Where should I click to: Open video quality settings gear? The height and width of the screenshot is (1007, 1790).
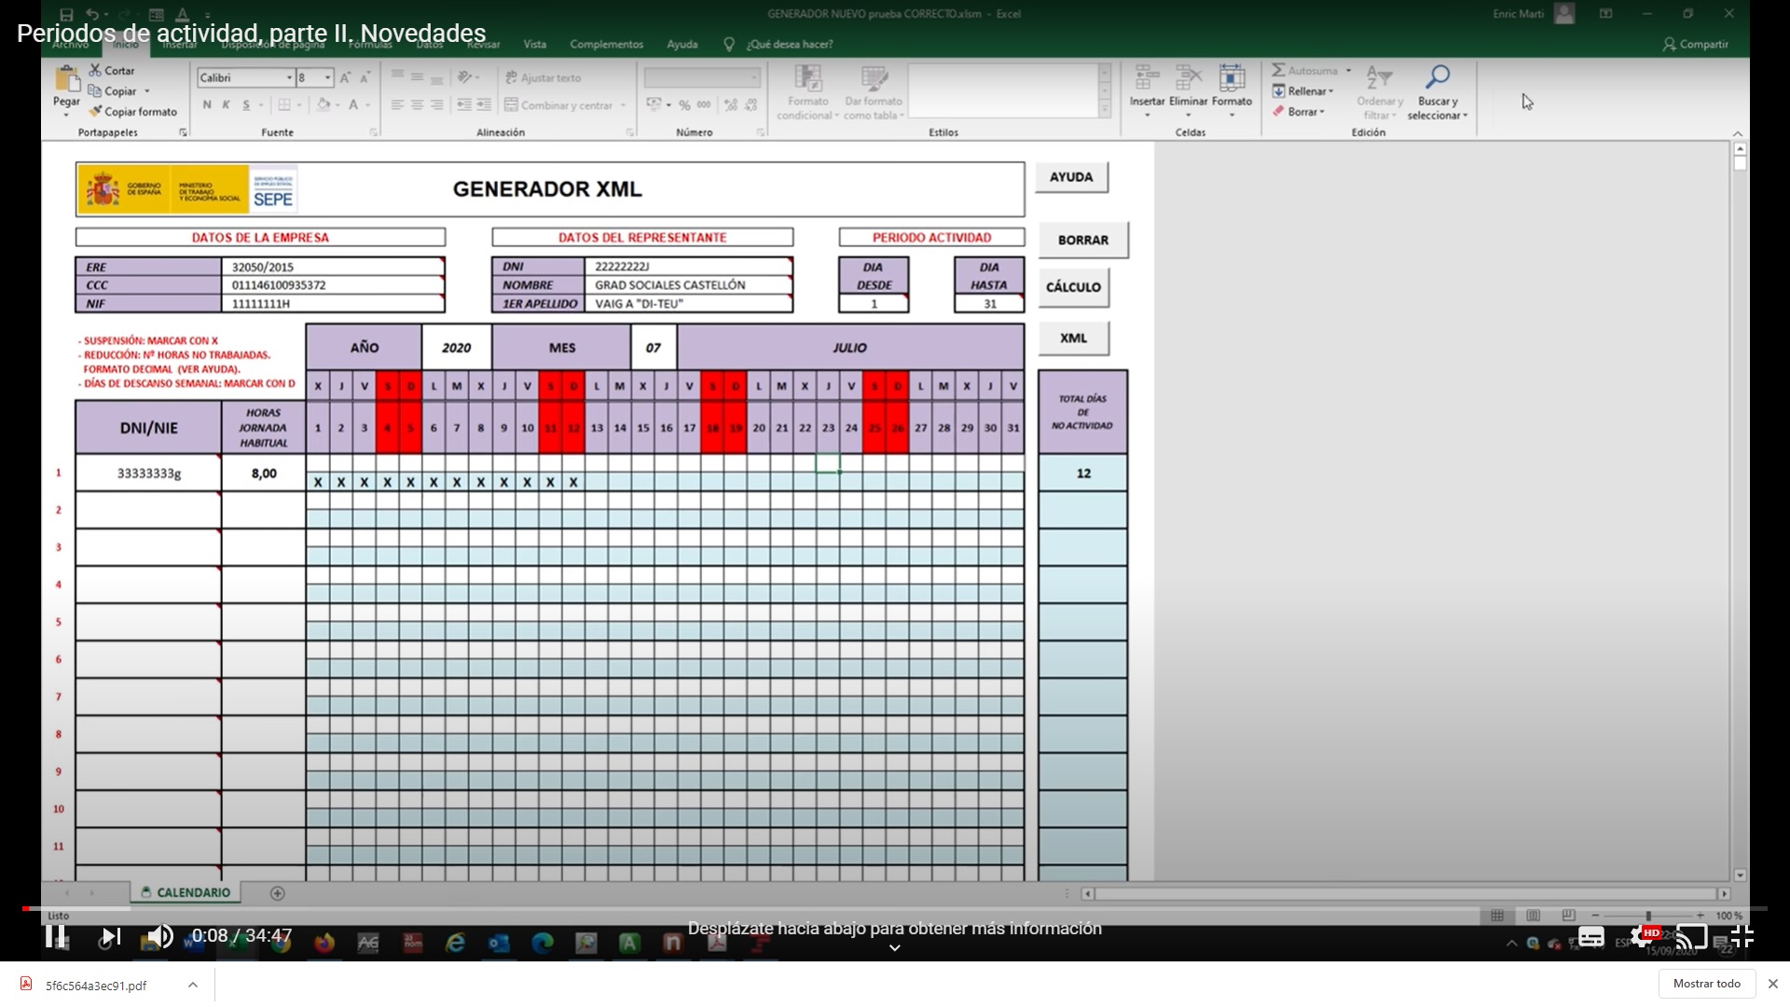1642,936
